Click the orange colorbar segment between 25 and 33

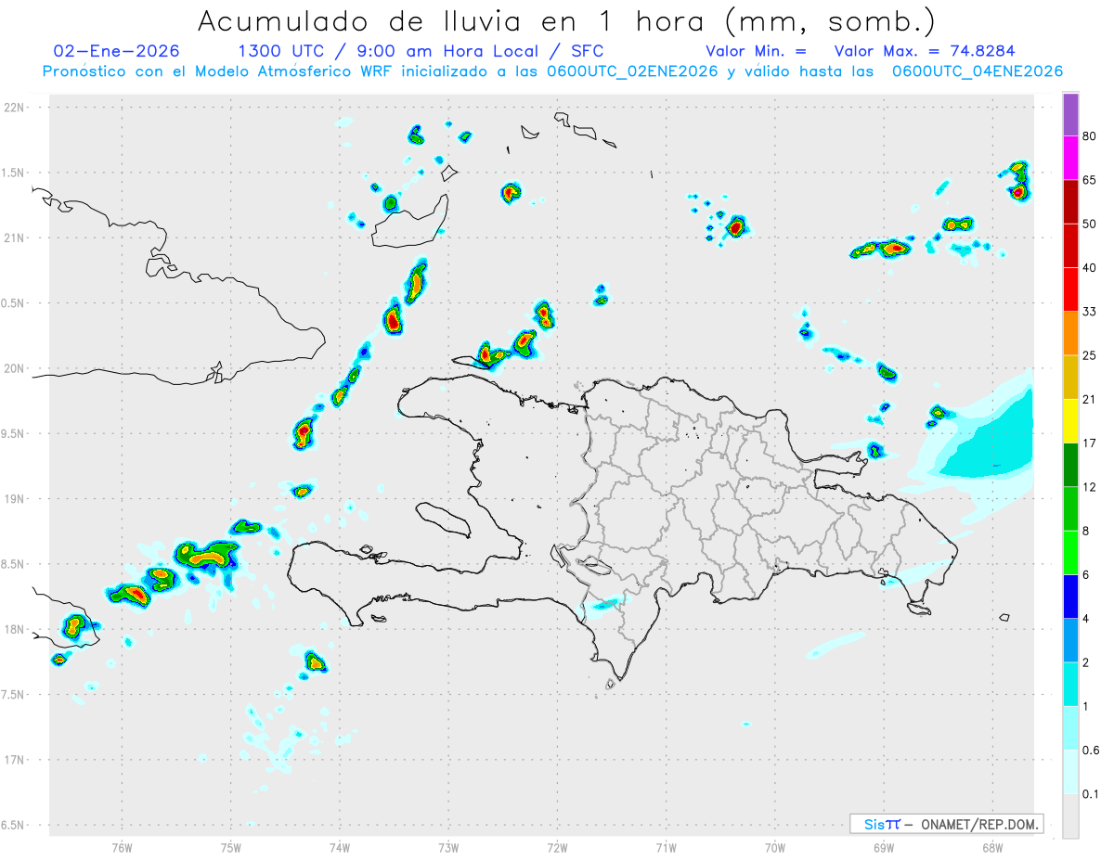pyautogui.click(x=1070, y=333)
